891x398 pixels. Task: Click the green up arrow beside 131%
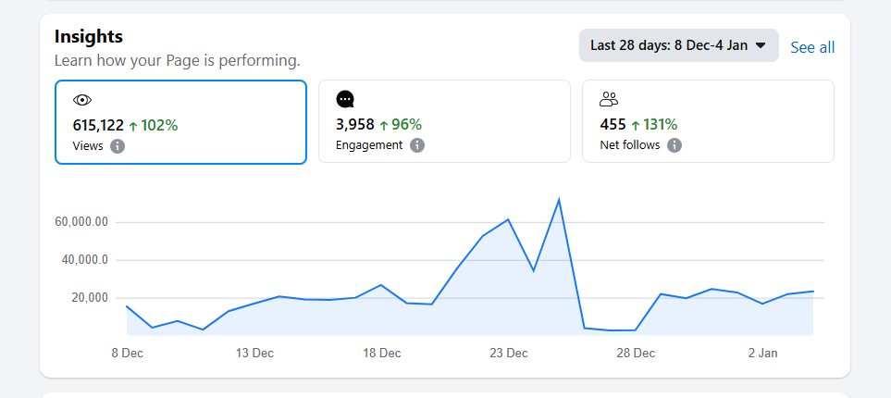coord(636,125)
